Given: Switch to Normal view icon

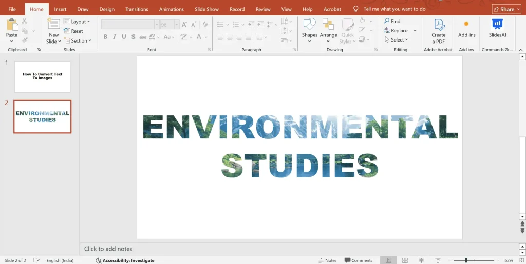Looking at the screenshot, I should 388,260.
